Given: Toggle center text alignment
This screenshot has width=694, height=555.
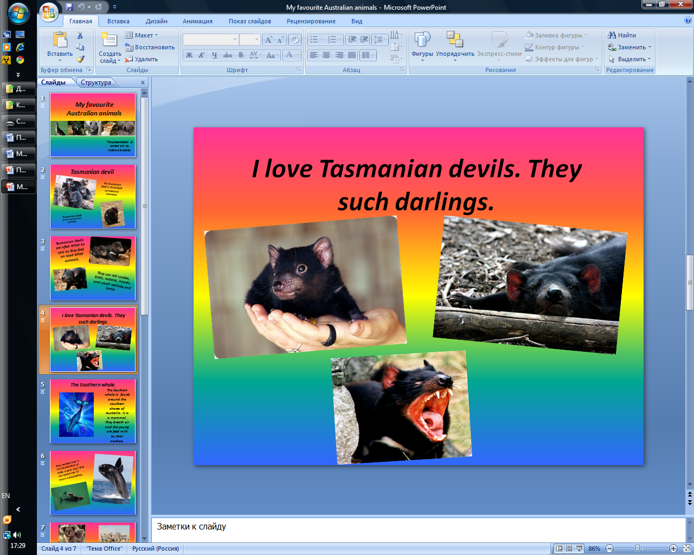Looking at the screenshot, I should click(326, 55).
